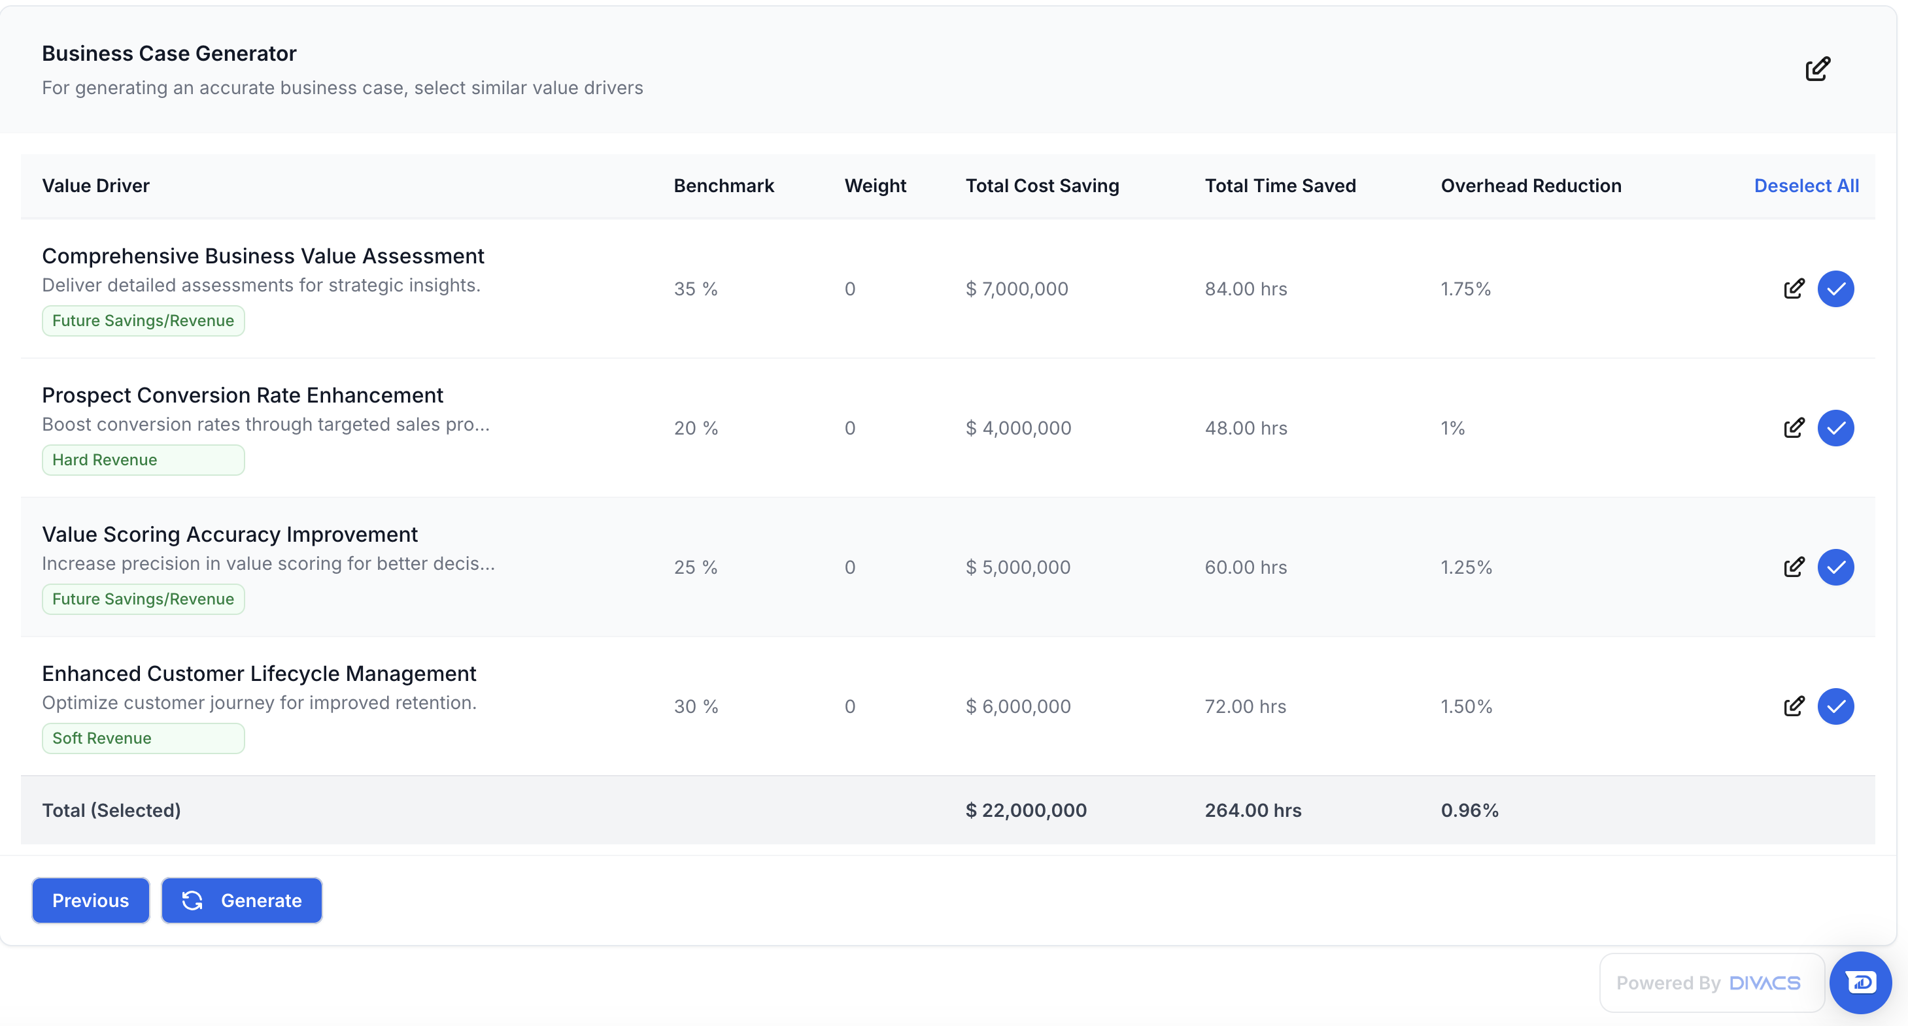
Task: Edit Enhanced Customer Lifecycle Management row
Action: point(1793,706)
